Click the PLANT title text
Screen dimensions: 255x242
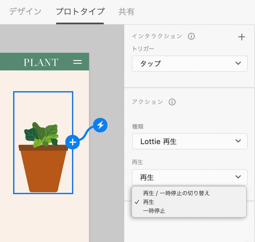pyautogui.click(x=41, y=62)
